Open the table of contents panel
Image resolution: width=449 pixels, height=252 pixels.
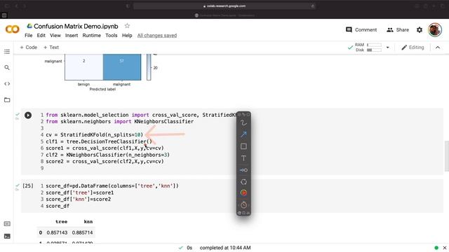[x=7, y=51]
